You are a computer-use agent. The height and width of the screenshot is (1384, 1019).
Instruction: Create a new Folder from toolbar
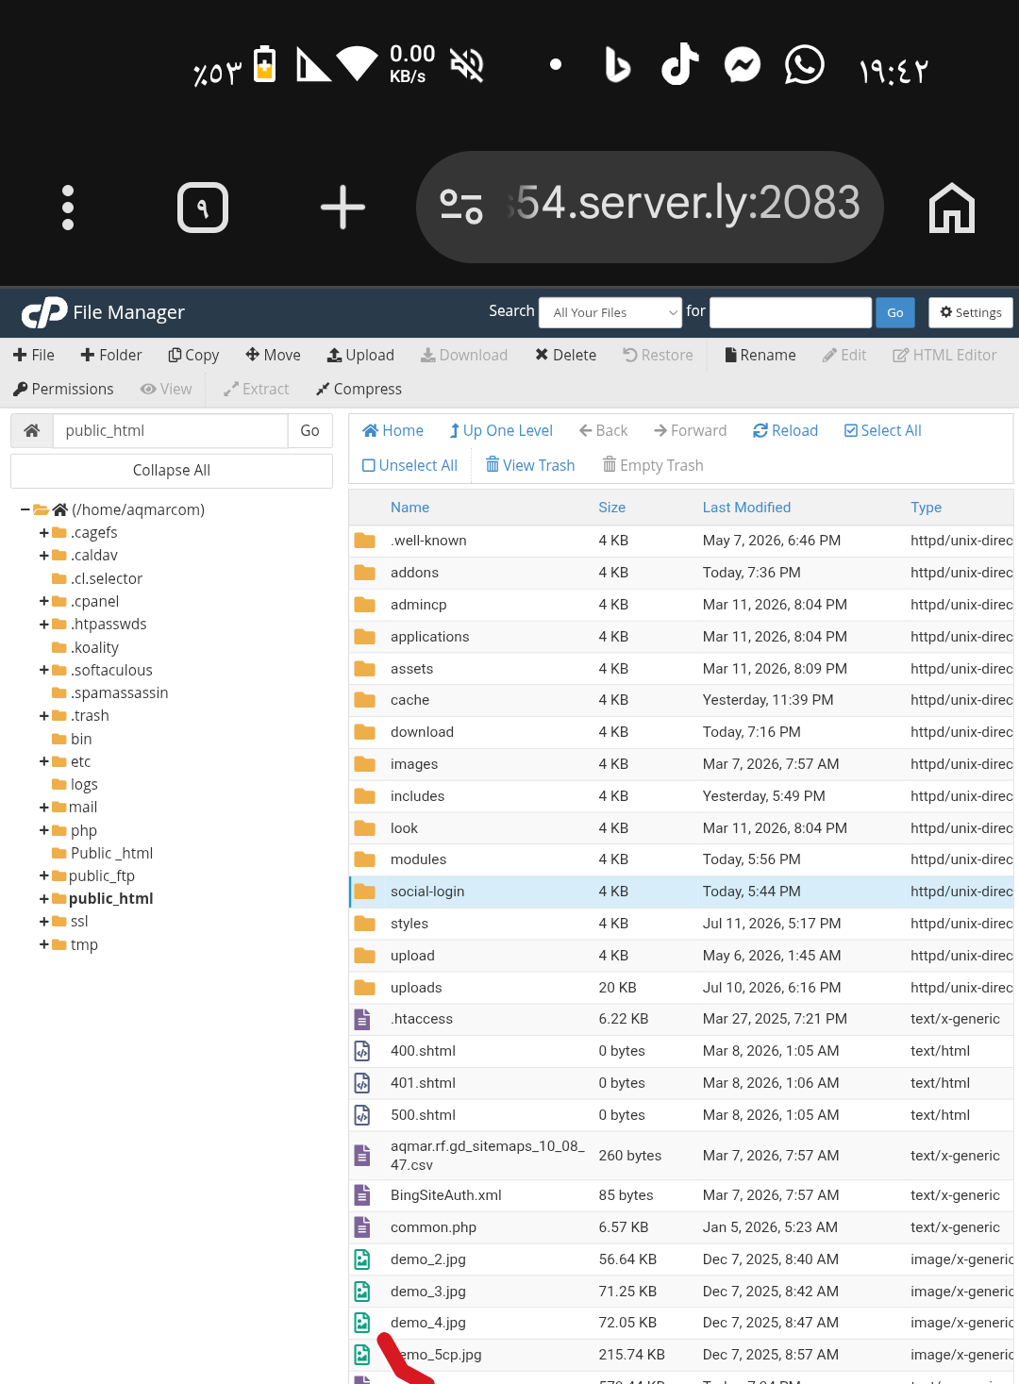tap(111, 355)
